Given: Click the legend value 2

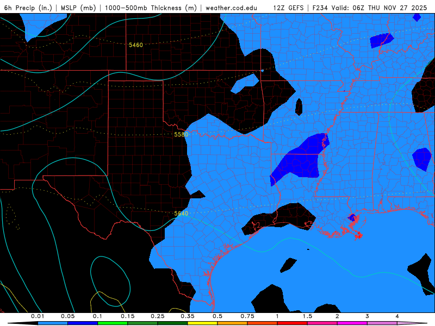Looking at the screenshot, I should 337,316.
